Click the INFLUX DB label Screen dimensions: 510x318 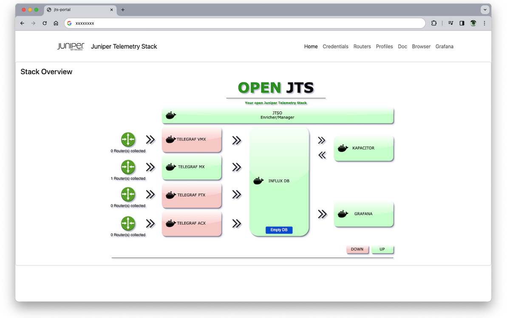(x=279, y=181)
